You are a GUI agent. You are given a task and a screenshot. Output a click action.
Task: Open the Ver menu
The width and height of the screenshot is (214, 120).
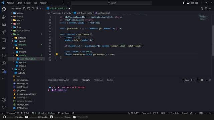(35, 3)
